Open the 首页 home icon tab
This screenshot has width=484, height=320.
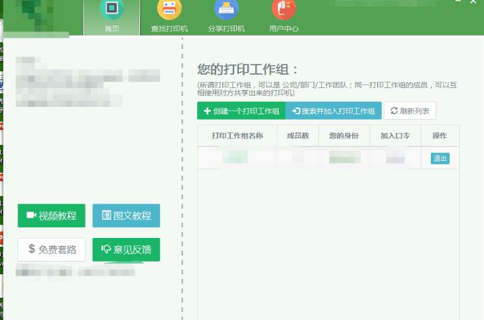(112, 9)
